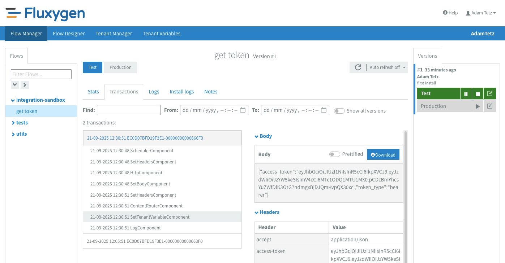505x263 pixels.
Task: Expand the tests flow folder
Action: [22, 123]
